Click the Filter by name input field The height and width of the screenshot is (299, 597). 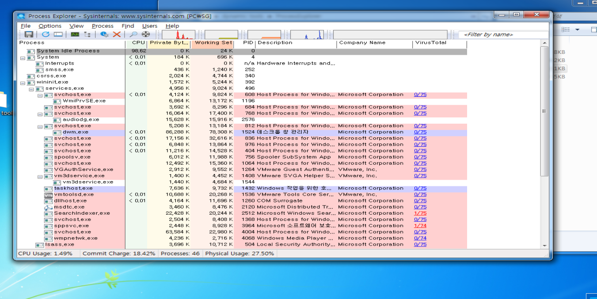504,34
